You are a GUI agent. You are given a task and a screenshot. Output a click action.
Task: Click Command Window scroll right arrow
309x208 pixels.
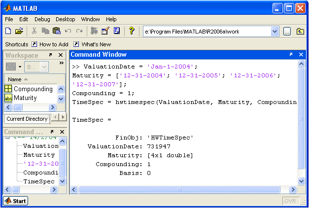pyautogui.click(x=293, y=190)
